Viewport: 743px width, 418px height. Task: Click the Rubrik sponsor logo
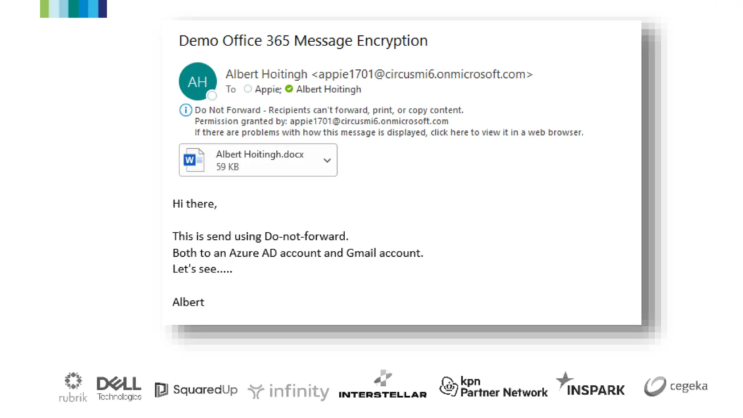pyautogui.click(x=73, y=387)
